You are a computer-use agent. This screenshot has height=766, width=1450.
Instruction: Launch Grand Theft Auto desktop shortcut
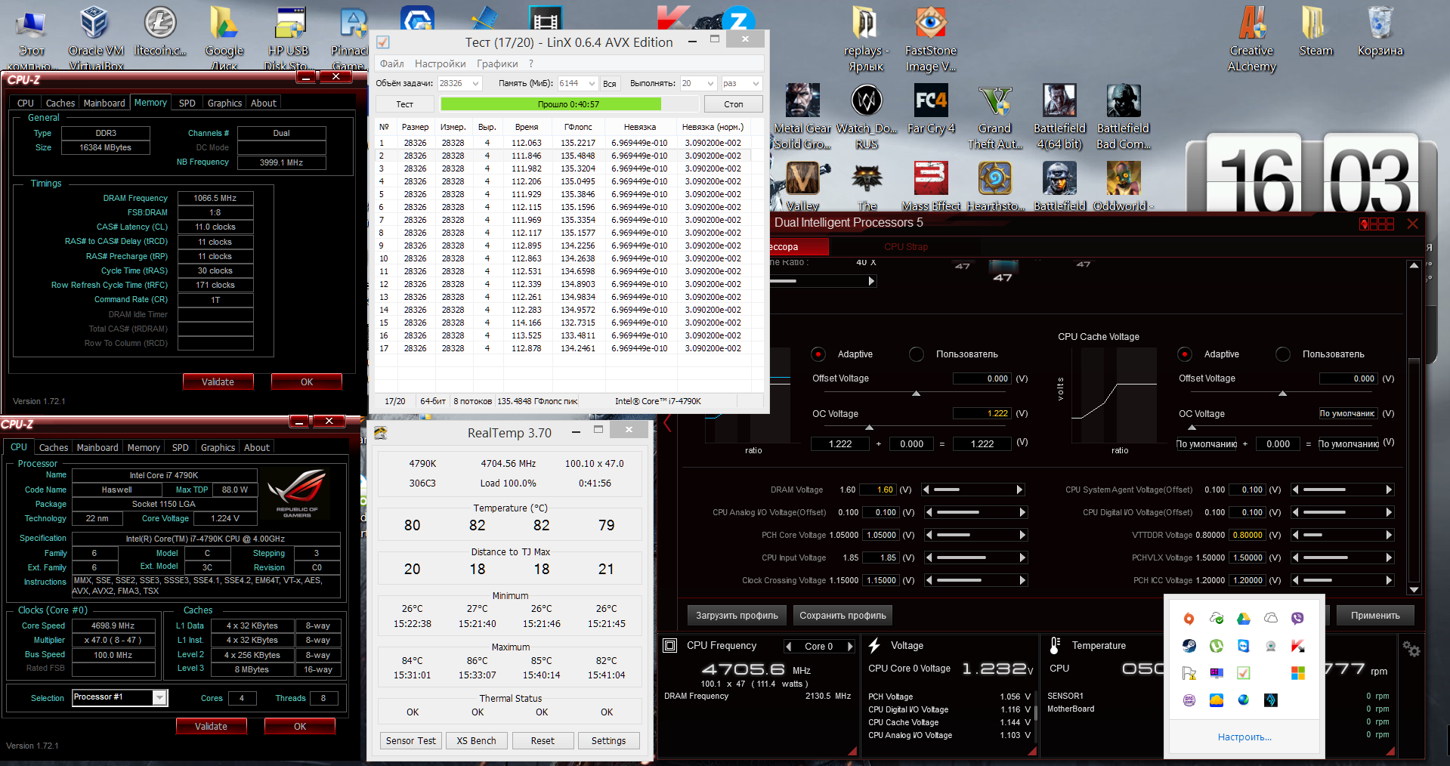coord(995,117)
